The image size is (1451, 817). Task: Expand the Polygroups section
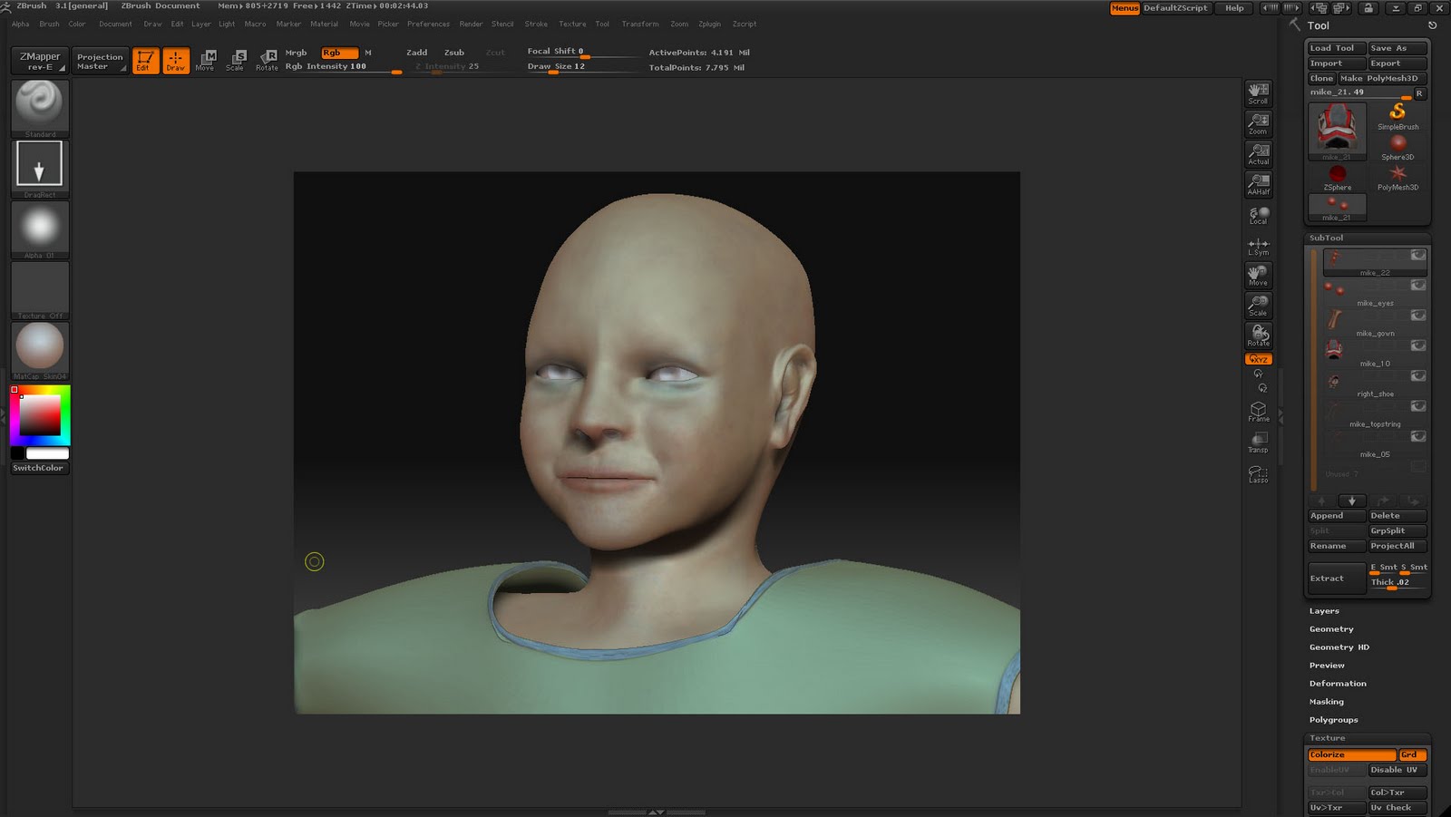click(1333, 720)
